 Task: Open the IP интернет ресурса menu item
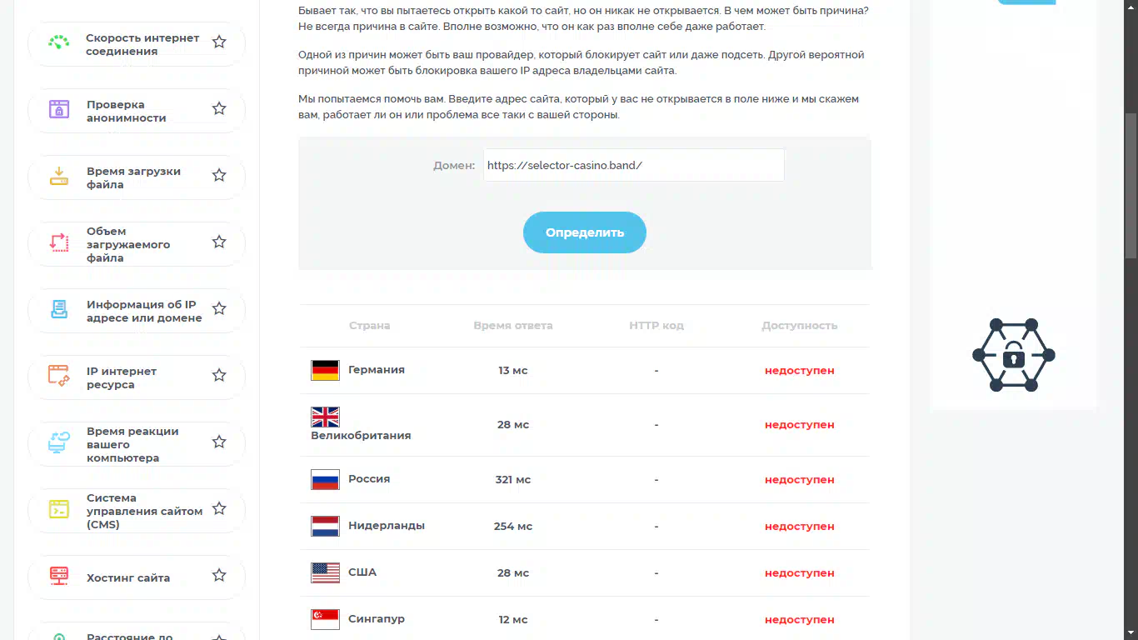[137, 377]
